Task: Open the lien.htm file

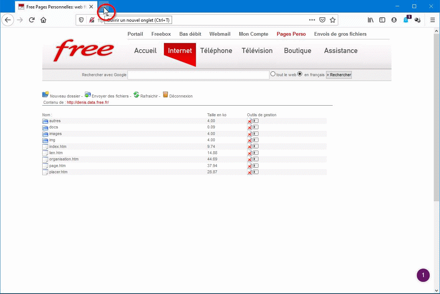Action: [x=56, y=153]
